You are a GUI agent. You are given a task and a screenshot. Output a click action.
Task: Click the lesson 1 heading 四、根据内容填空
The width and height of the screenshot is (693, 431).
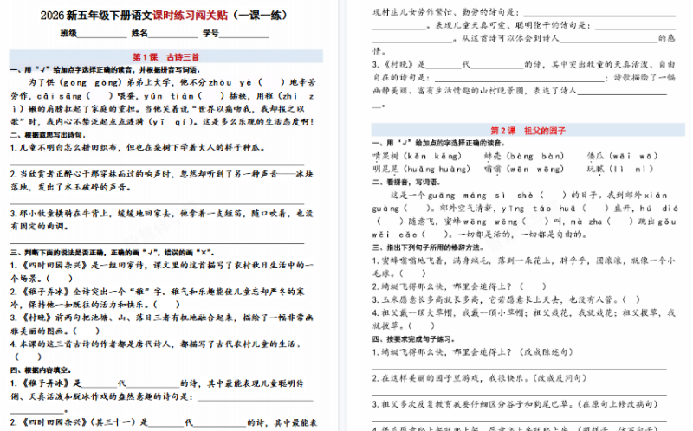[41, 370]
